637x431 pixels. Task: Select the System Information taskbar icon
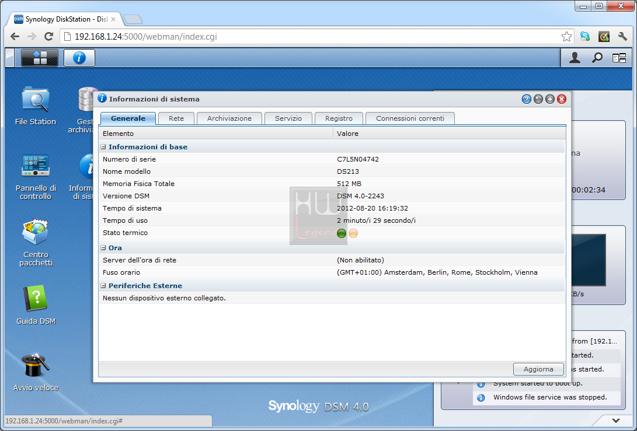[x=79, y=58]
